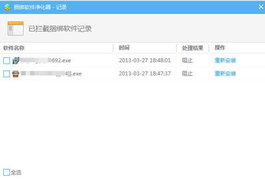Click 重新安装 for the 18:47:37 entry
The width and height of the screenshot is (265, 179).
pos(225,74)
